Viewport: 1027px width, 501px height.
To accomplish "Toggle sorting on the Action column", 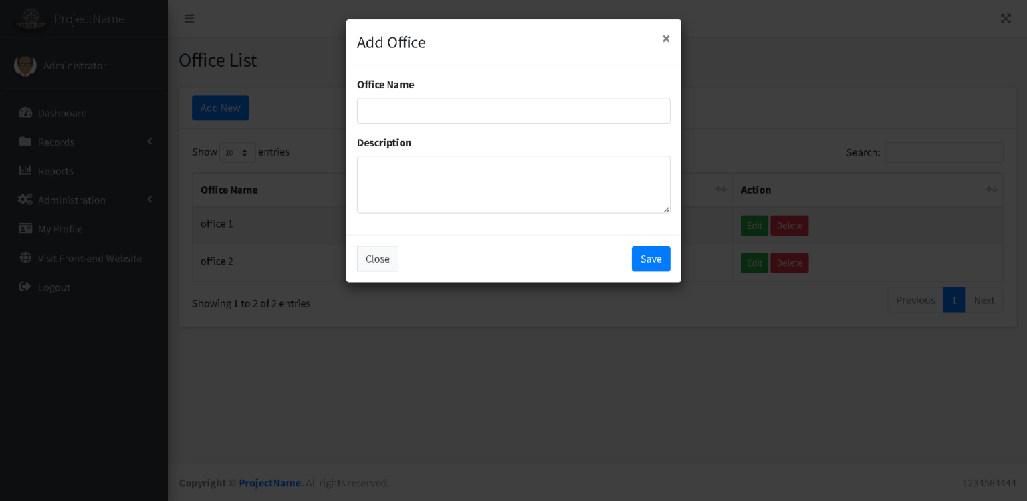I will click(x=756, y=190).
